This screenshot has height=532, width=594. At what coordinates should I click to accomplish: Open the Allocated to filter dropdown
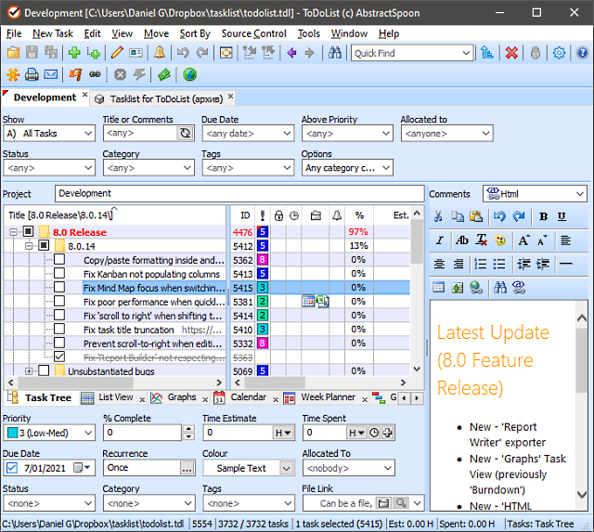(447, 134)
